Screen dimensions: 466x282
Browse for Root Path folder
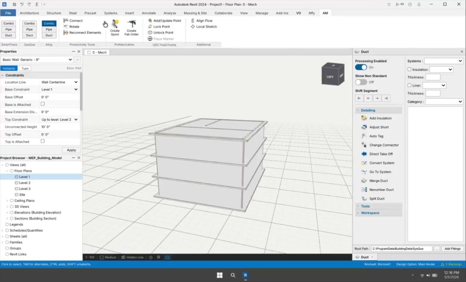[x=437, y=249]
